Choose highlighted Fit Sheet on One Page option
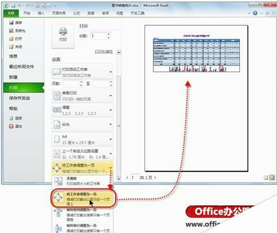 click(83, 199)
